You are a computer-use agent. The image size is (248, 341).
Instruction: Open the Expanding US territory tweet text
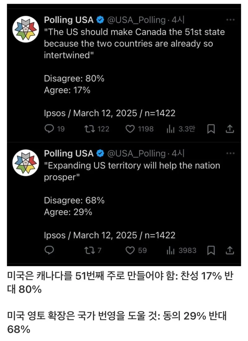coord(132,170)
